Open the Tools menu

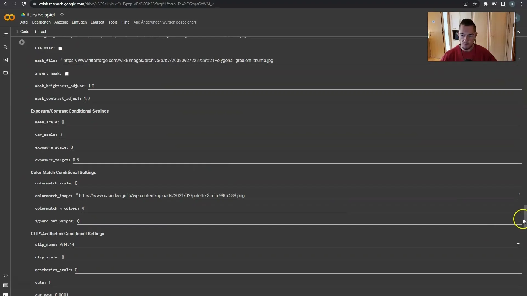pos(113,22)
